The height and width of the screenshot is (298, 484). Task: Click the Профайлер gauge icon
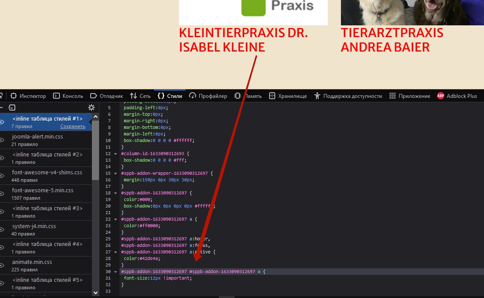193,96
